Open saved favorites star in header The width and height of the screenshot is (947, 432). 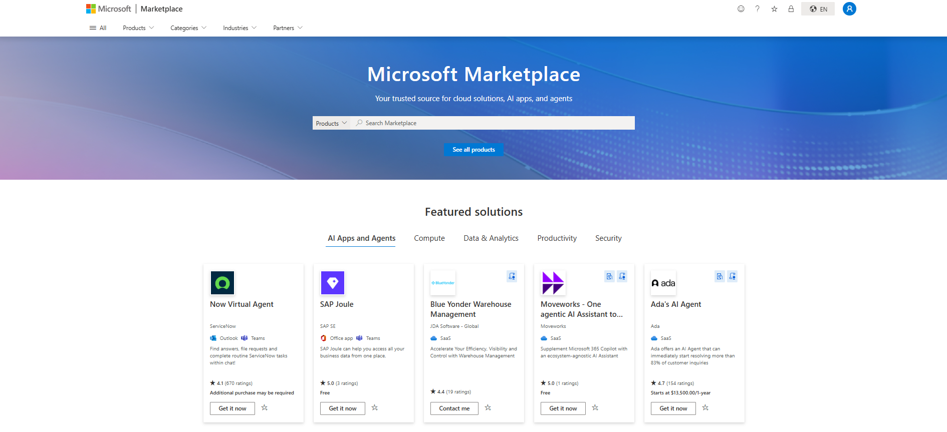point(774,9)
